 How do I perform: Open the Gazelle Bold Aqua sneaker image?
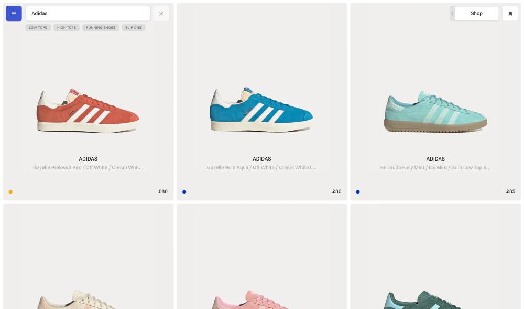point(261,110)
